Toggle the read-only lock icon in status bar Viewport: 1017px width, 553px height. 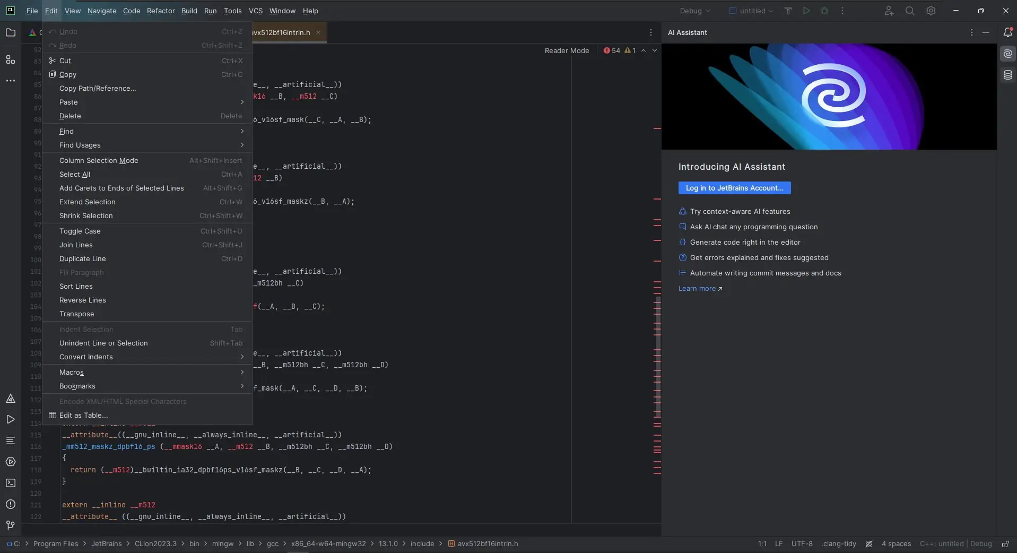click(x=1005, y=544)
